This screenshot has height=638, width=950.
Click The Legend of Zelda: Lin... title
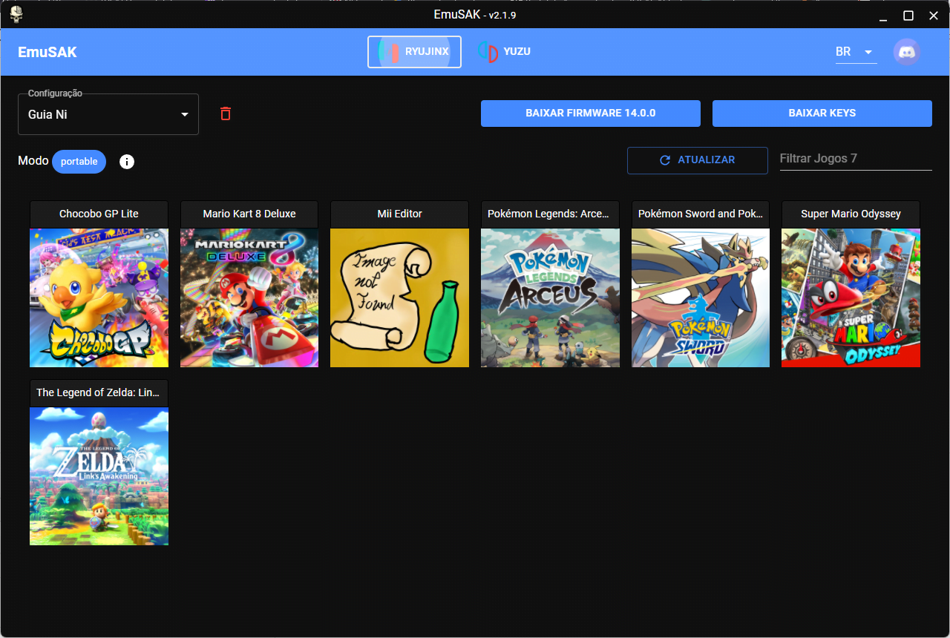pyautogui.click(x=99, y=392)
